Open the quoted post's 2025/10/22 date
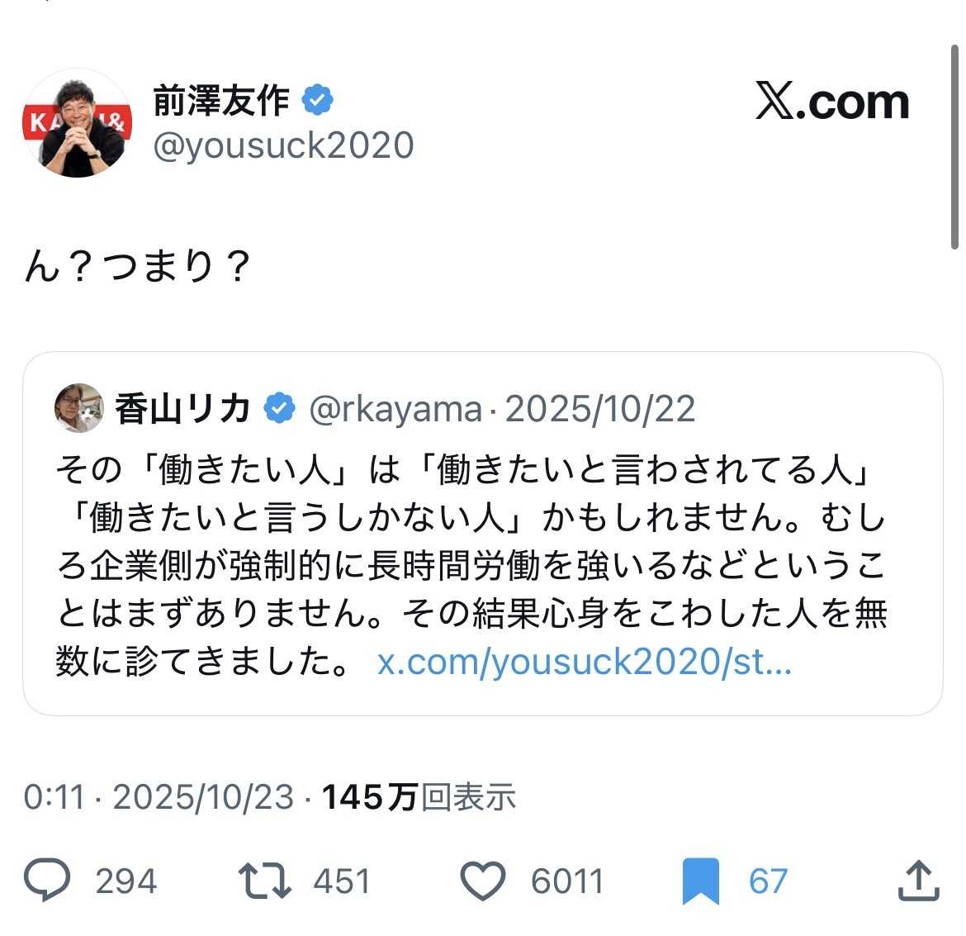 pos(600,409)
